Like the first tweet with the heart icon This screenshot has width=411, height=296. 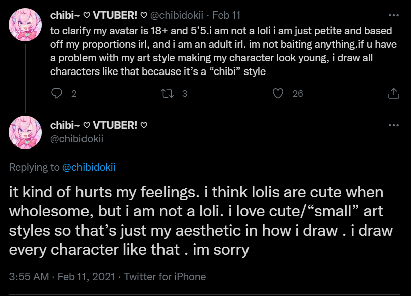(x=278, y=93)
